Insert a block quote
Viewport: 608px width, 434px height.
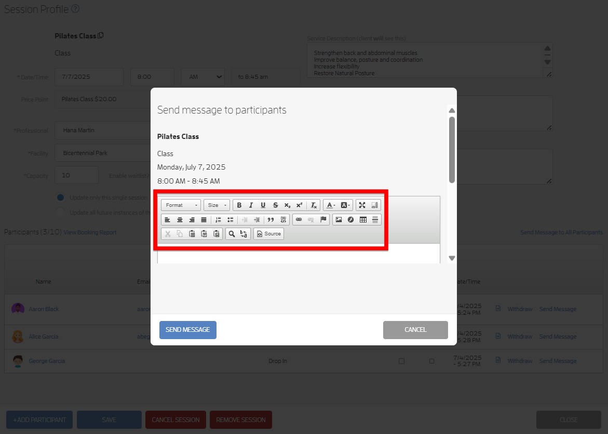(271, 219)
